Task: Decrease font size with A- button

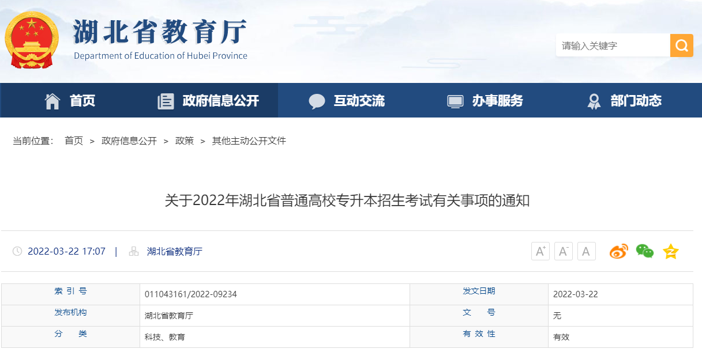Action: click(x=564, y=251)
